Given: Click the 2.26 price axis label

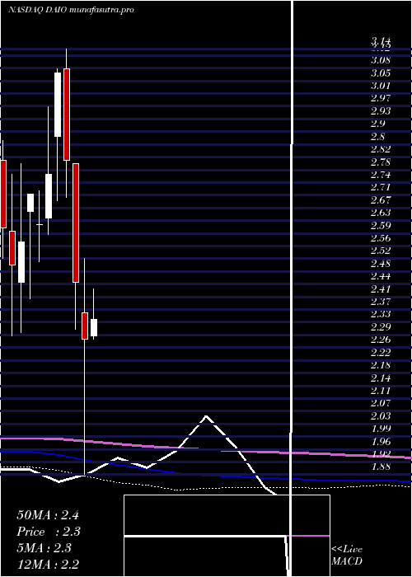Looking at the screenshot, I should tap(381, 340).
